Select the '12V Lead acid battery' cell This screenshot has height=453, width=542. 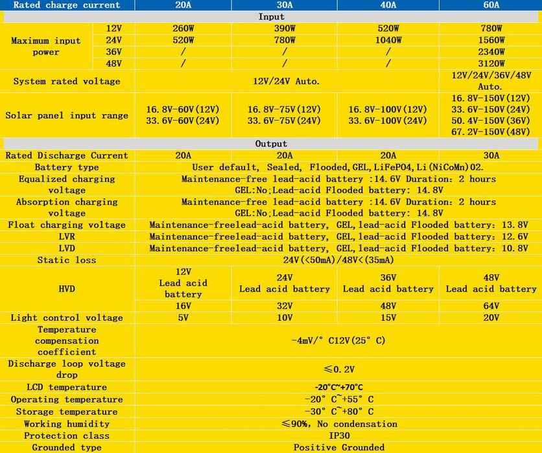pyautogui.click(x=183, y=283)
